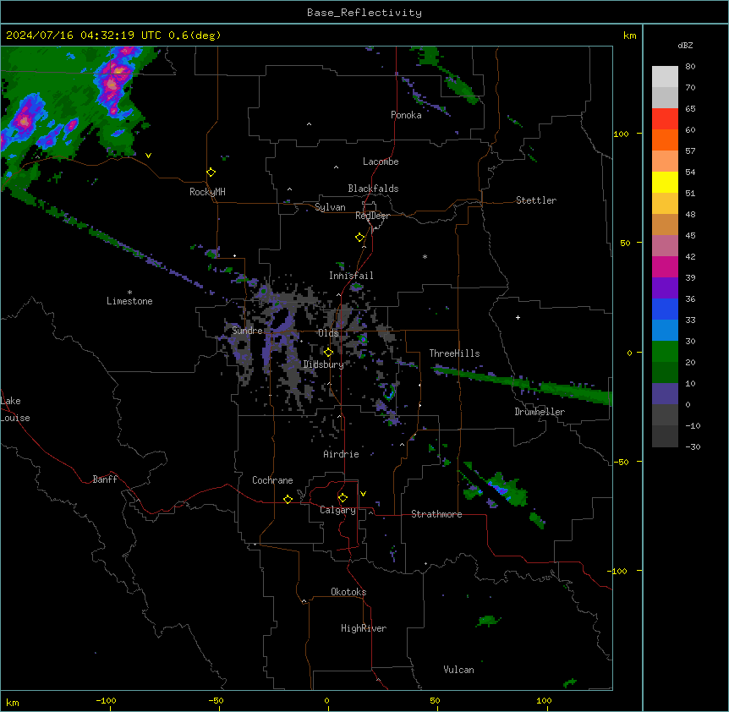Click the Airdrie label
The image size is (729, 712).
coord(341,454)
